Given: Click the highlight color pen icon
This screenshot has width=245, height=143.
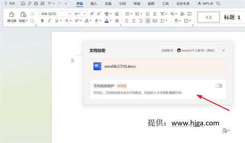Looking at the screenshot, I should [x=97, y=21].
